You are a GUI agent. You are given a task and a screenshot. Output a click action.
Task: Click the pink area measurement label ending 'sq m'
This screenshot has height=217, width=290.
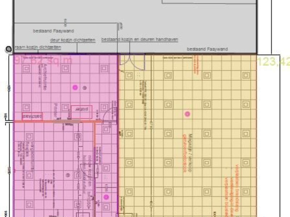pos(43,60)
